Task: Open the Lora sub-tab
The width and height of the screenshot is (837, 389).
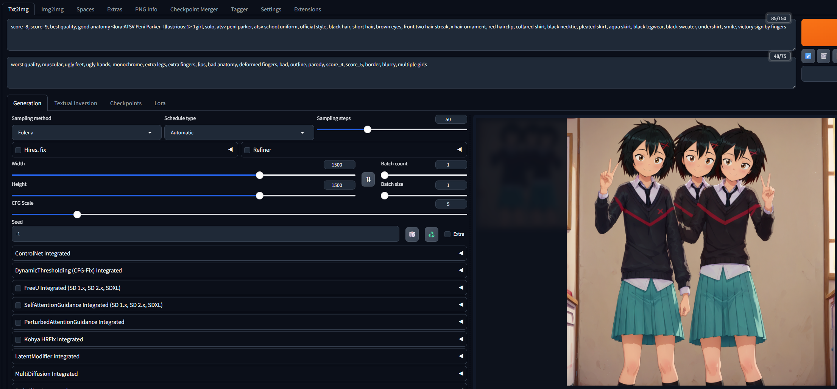Action: tap(160, 103)
